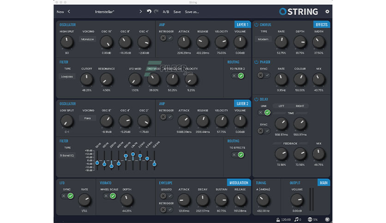Toggle the Envelope Legato switch
This screenshot has height=223, width=386.
pos(166,196)
